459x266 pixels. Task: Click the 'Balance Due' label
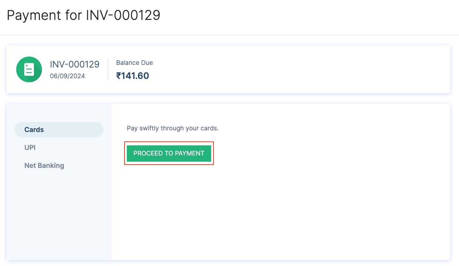click(134, 63)
